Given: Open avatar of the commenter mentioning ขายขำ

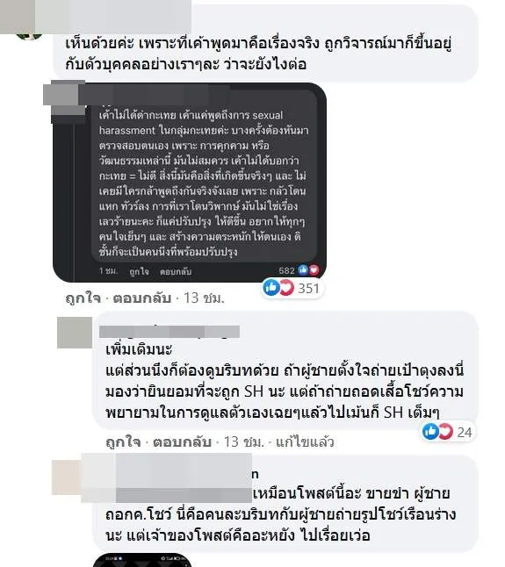Looking at the screenshot, I should 67,477.
